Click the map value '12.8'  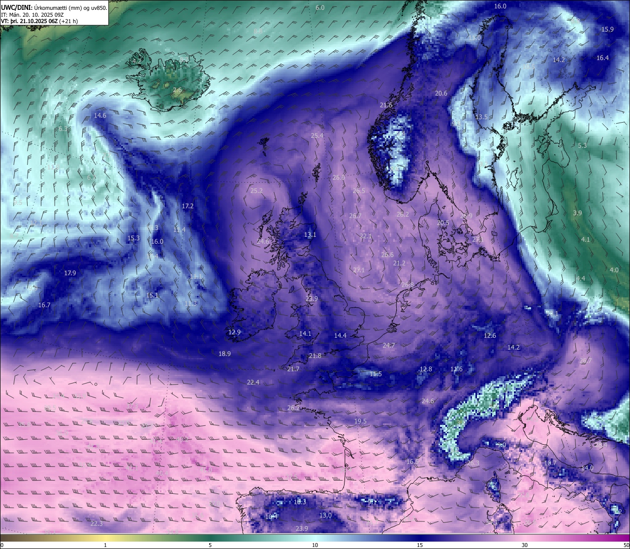426,369
